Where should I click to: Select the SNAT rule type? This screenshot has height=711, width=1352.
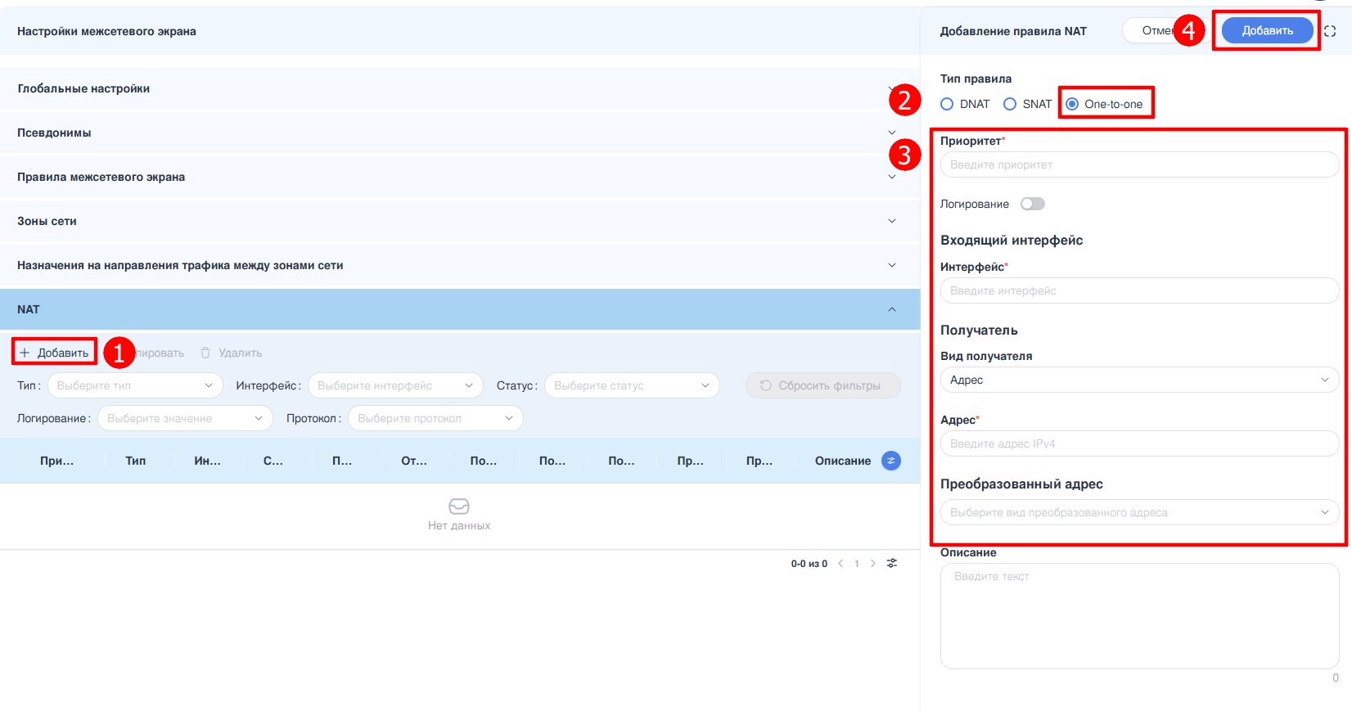point(1010,104)
